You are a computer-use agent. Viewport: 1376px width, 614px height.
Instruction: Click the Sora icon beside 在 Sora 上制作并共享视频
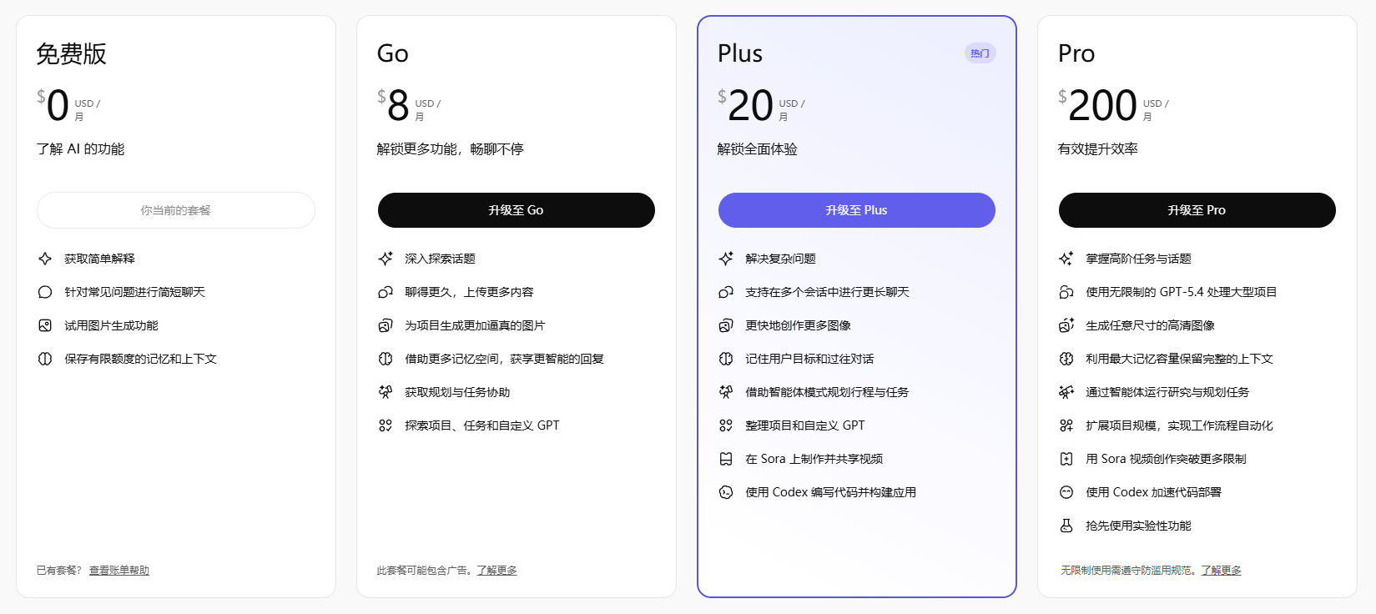pos(726,459)
